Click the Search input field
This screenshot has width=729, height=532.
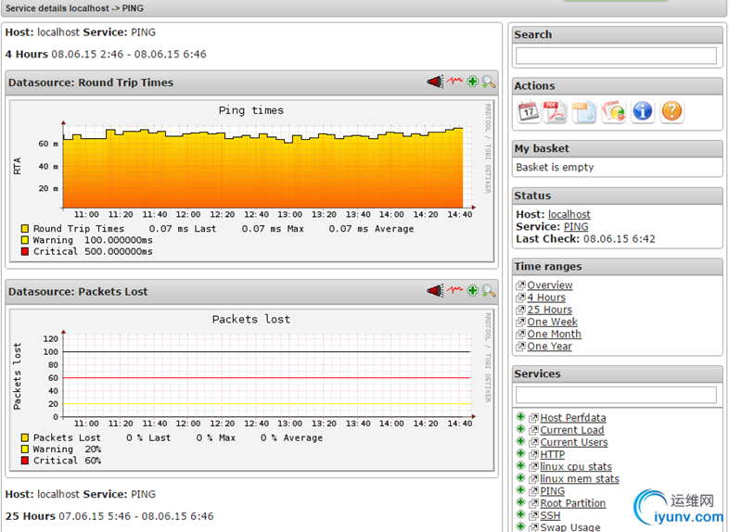tap(616, 56)
